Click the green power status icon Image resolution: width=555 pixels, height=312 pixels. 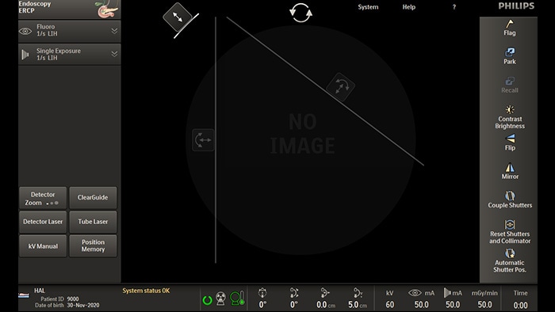pos(208,300)
